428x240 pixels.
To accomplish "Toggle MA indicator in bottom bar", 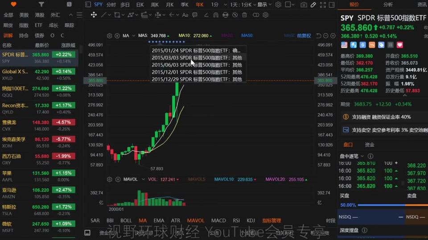I will click(143, 220).
